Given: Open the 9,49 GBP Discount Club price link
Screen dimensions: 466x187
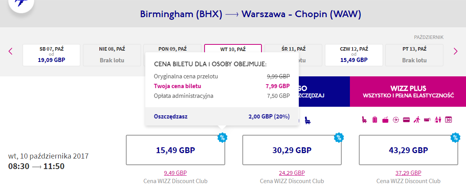Looking at the screenshot, I should (175, 173).
